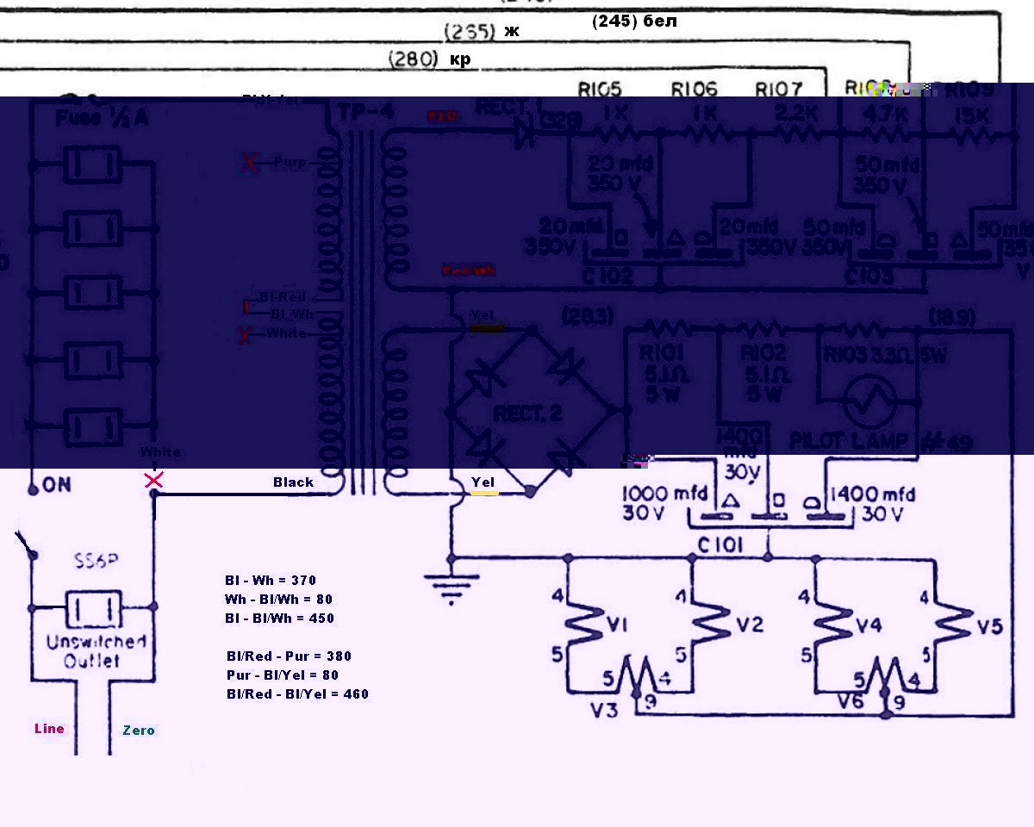Click the ON terminal label
Viewport: 1034px width, 827px height.
(x=56, y=485)
